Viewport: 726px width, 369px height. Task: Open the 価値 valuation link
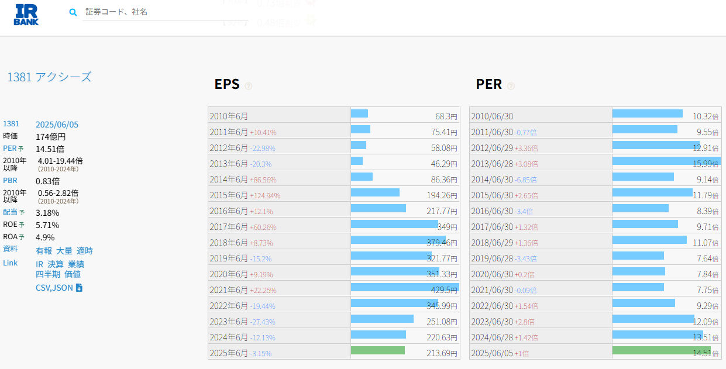pyautogui.click(x=73, y=274)
